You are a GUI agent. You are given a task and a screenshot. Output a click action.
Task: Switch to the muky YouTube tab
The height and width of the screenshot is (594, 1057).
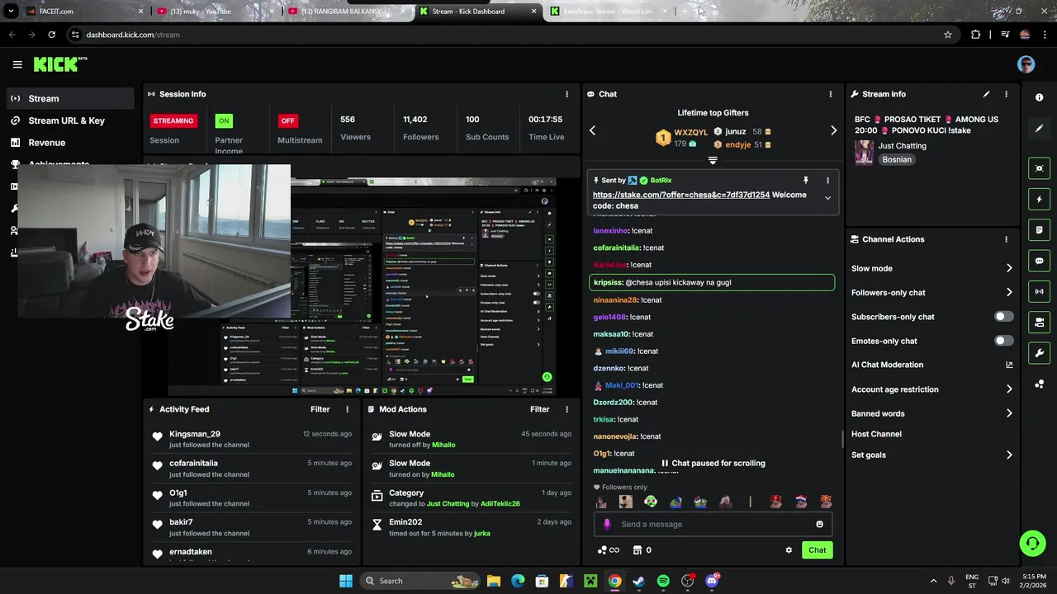pos(216,12)
